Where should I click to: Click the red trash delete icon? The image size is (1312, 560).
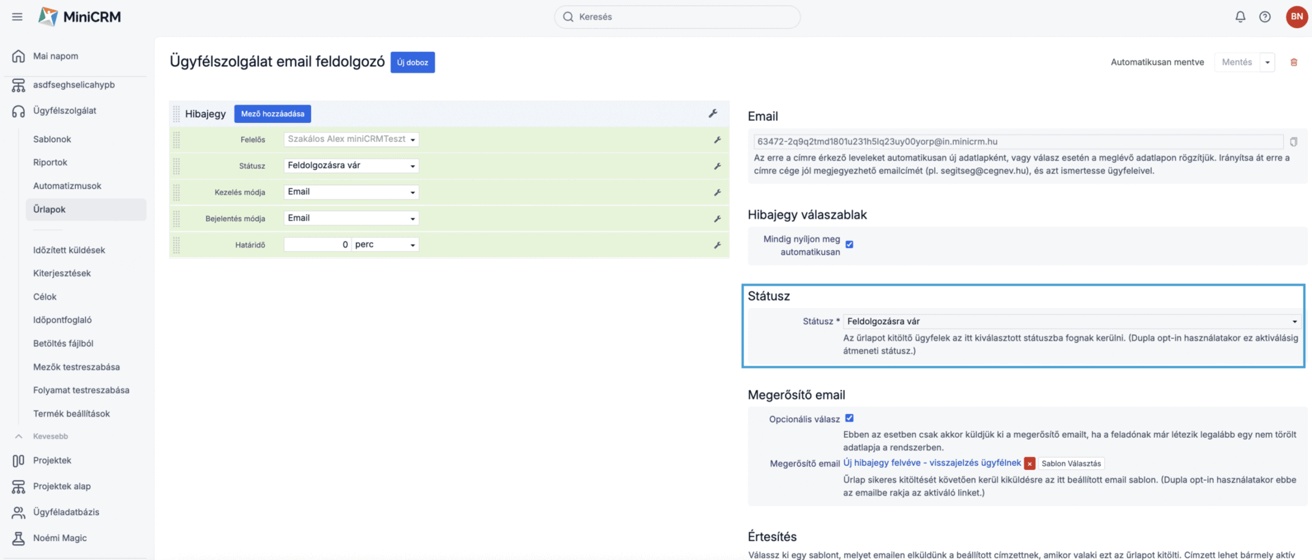pyautogui.click(x=1294, y=62)
